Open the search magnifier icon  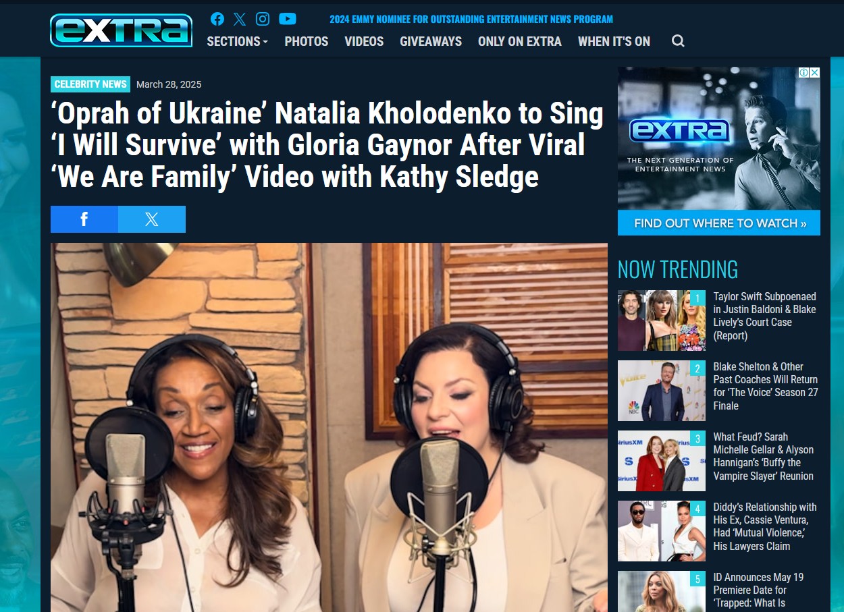pos(678,41)
